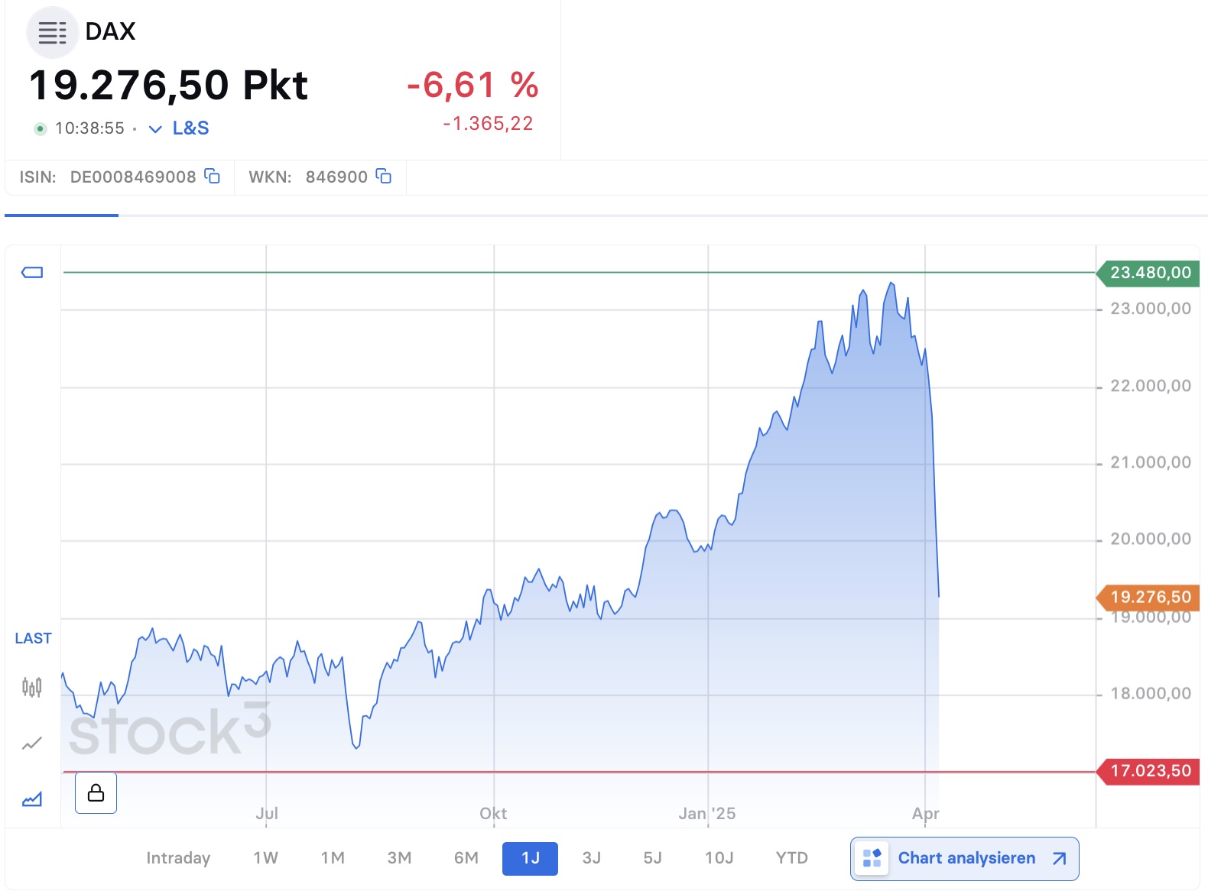Select the area chart type icon
This screenshot has height=891, width=1208.
(x=32, y=799)
